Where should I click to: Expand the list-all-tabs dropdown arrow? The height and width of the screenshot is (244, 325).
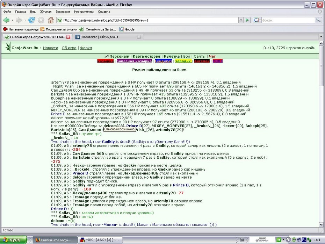point(321,37)
